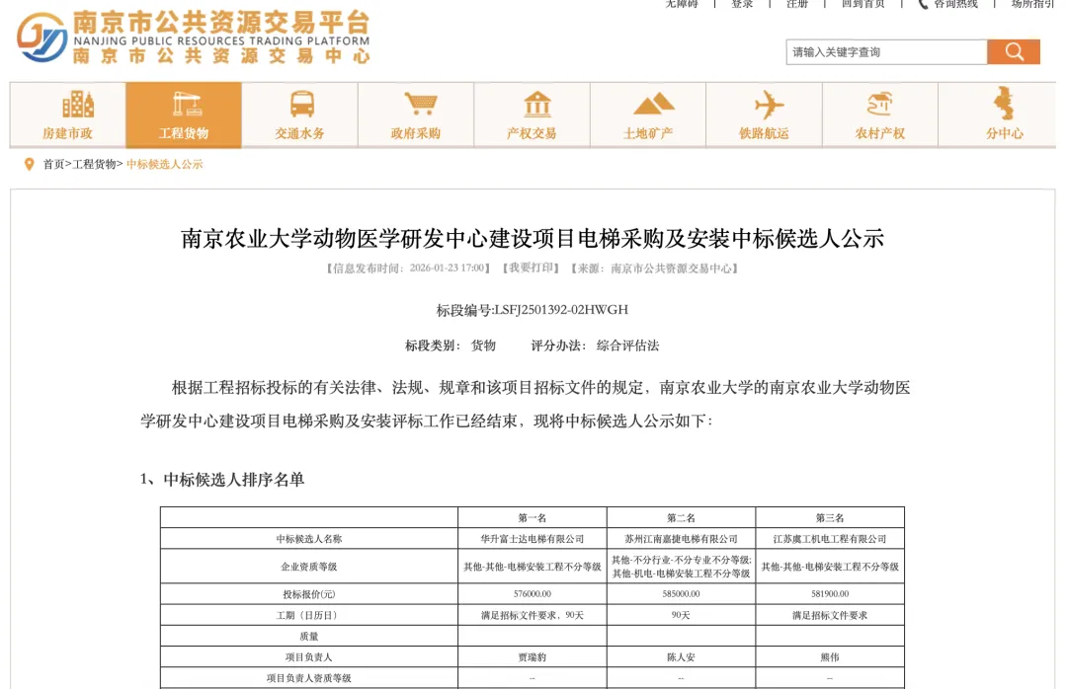Select 苏州江南嘉捷电梯有限公司 cell

681,539
